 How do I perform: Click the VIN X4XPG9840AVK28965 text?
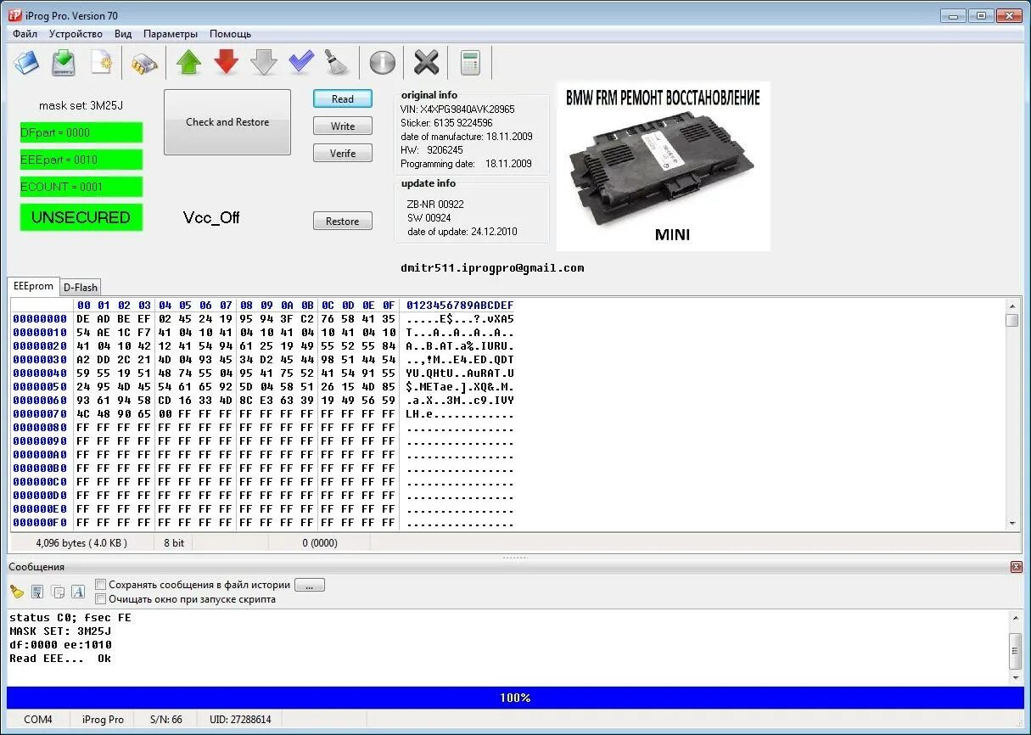[x=457, y=109]
